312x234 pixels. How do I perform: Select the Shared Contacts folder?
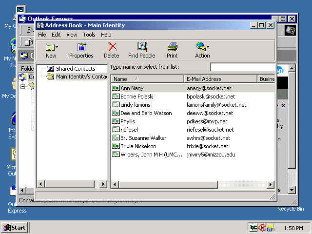76,69
